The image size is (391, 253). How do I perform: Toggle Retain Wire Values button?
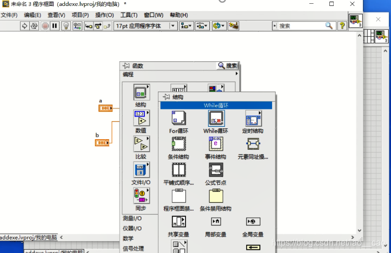(x=77, y=25)
